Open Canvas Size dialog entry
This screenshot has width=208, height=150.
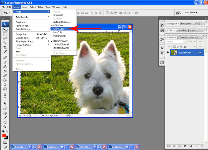point(32,38)
